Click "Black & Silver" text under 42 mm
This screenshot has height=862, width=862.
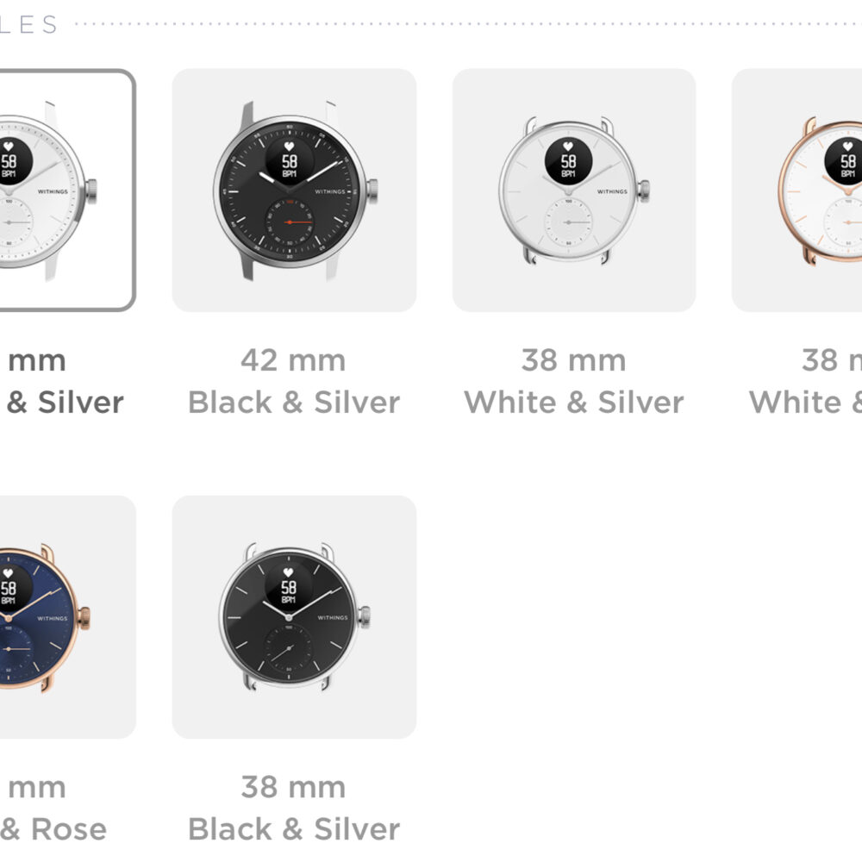tap(294, 403)
